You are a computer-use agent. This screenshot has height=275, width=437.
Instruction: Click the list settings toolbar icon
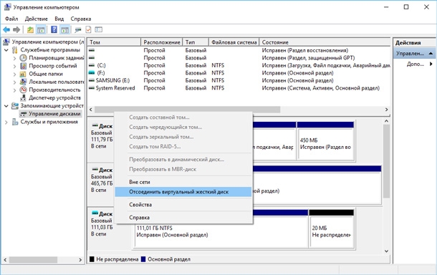point(99,29)
